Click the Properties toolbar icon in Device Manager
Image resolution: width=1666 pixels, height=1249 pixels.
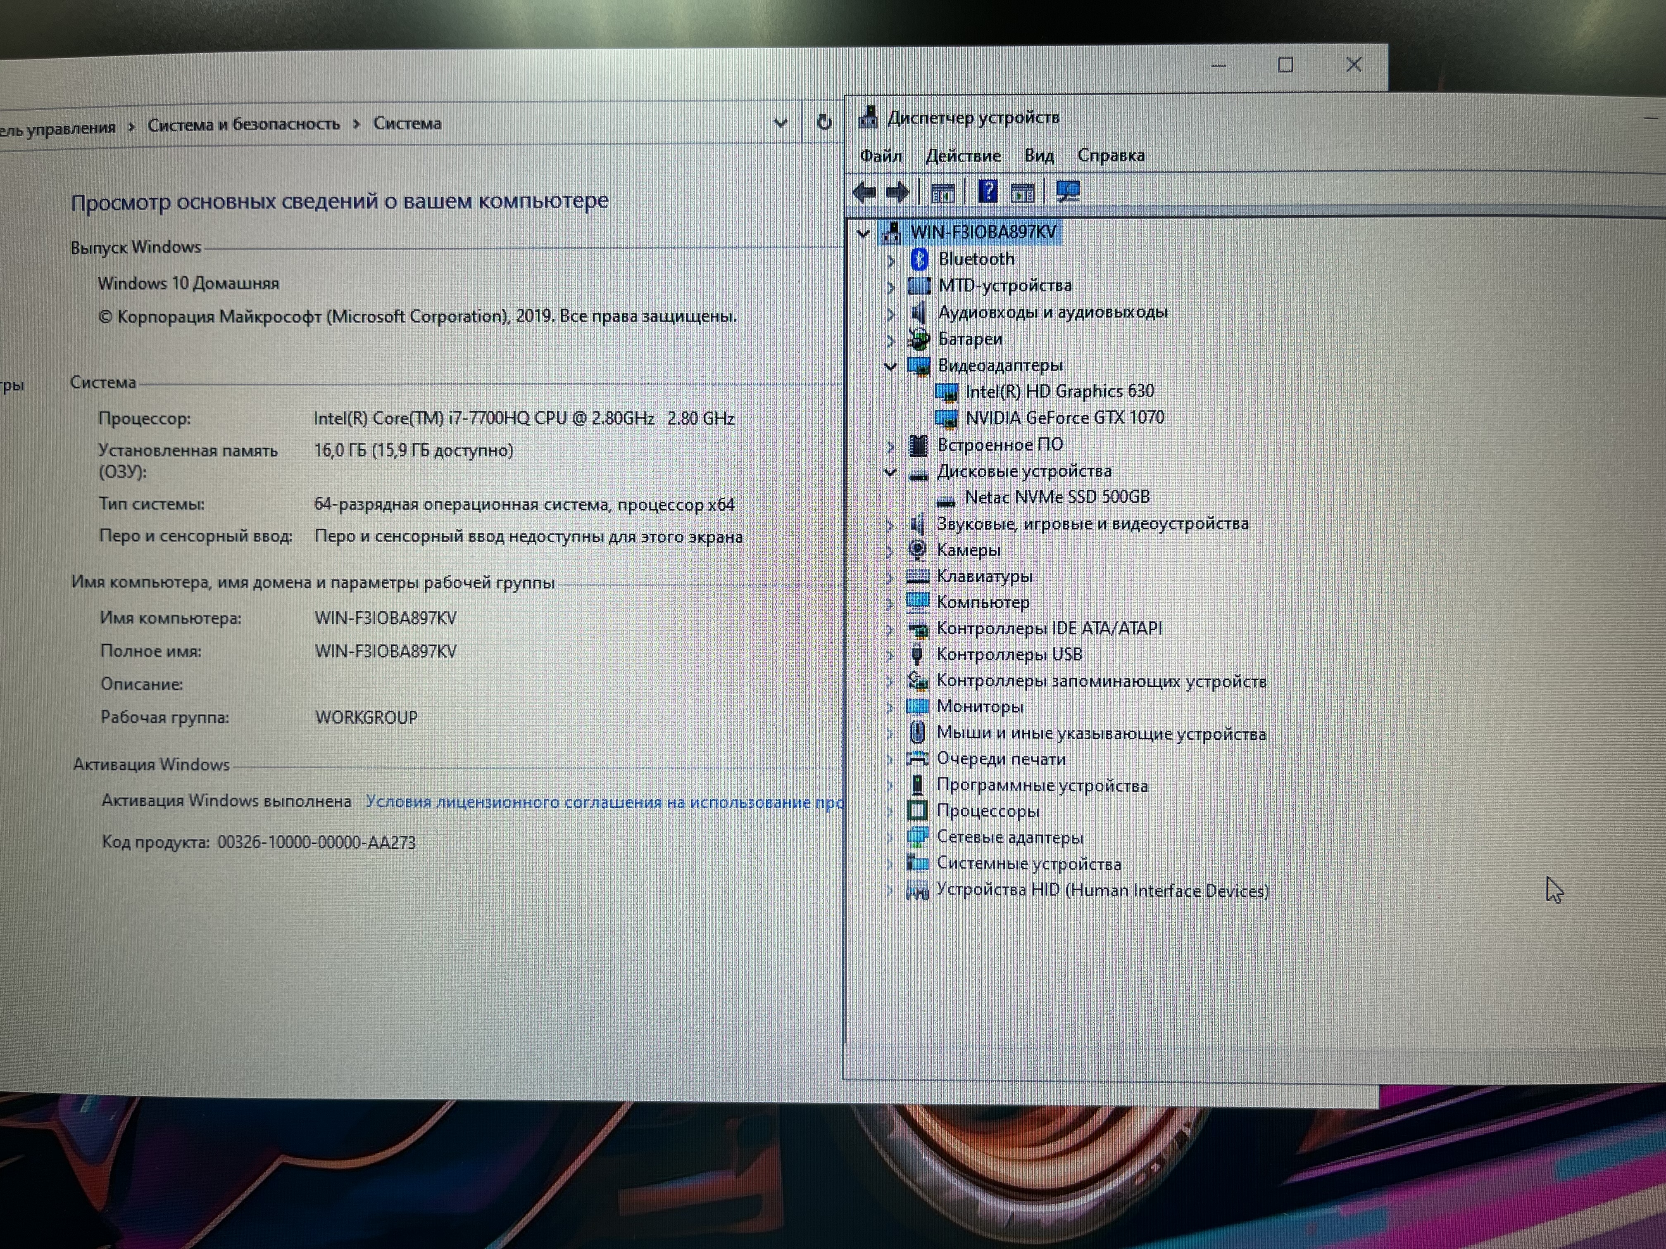click(x=944, y=192)
